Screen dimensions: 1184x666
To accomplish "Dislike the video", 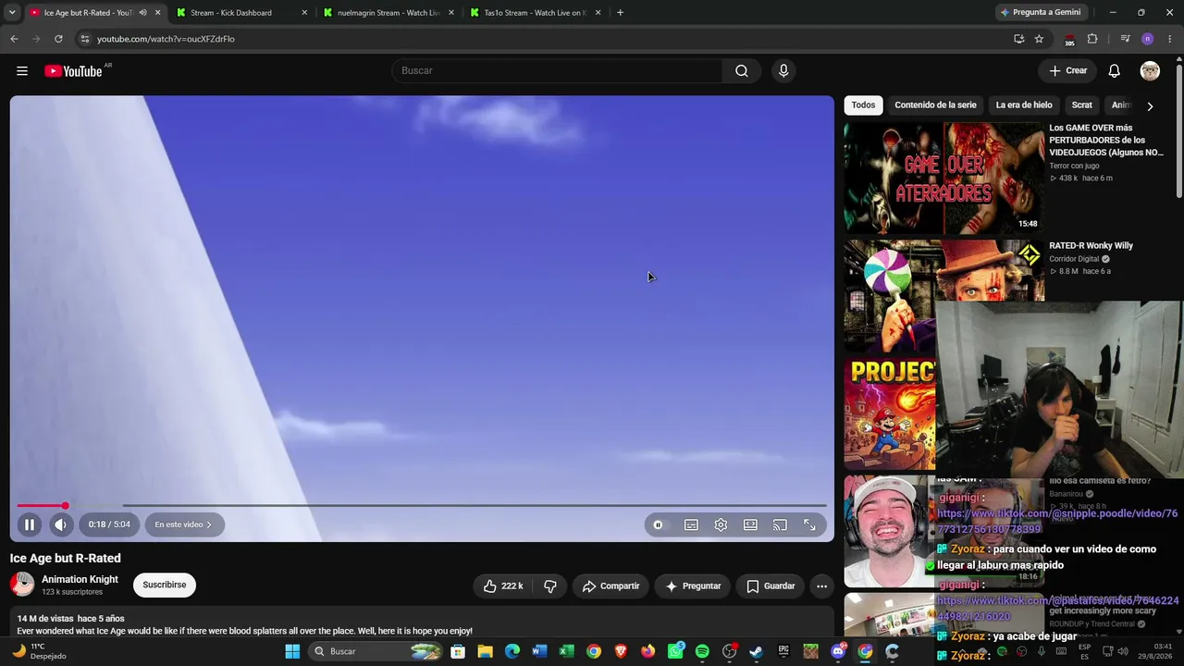I will pos(550,586).
